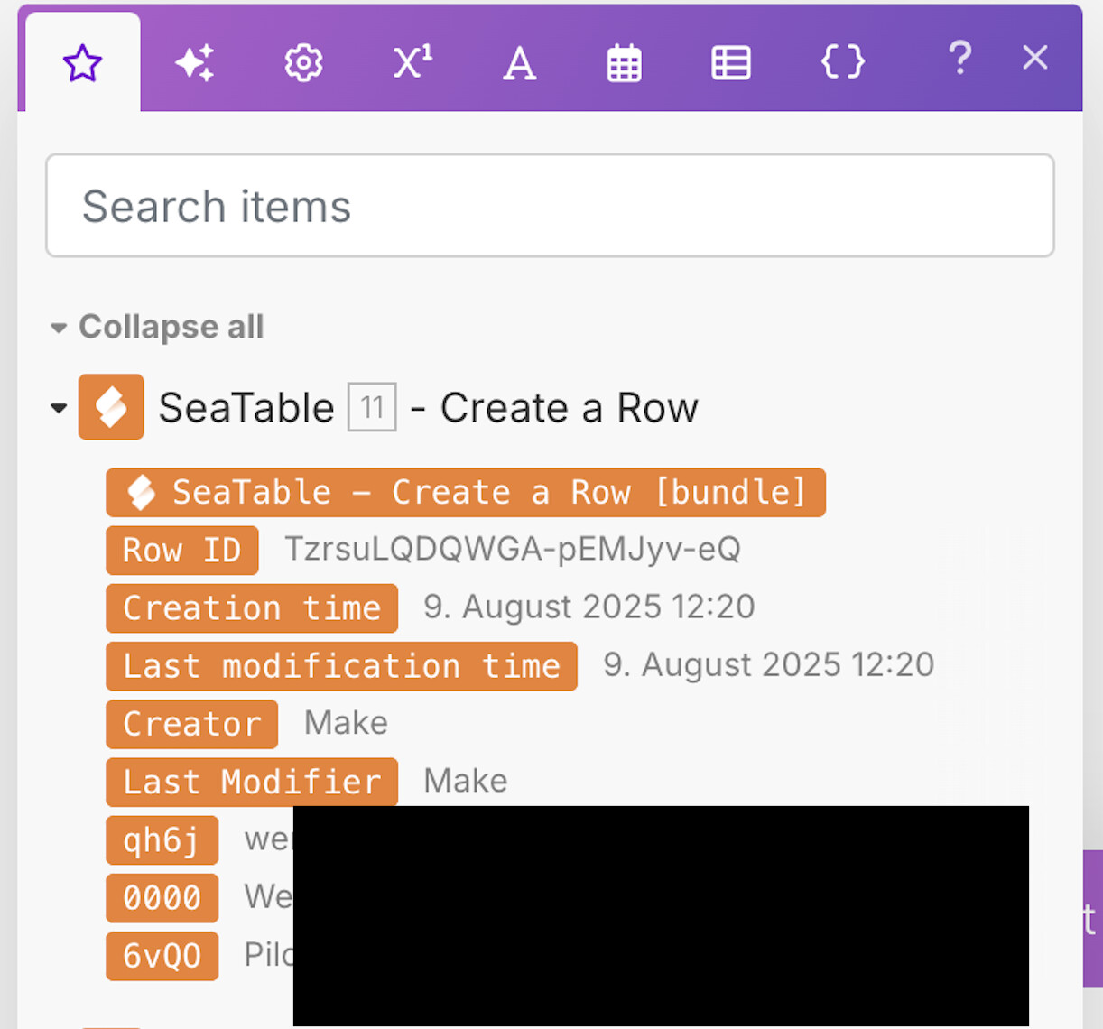Viewport: 1103px width, 1029px height.
Task: Open the AI sparkles tab
Action: tap(194, 63)
